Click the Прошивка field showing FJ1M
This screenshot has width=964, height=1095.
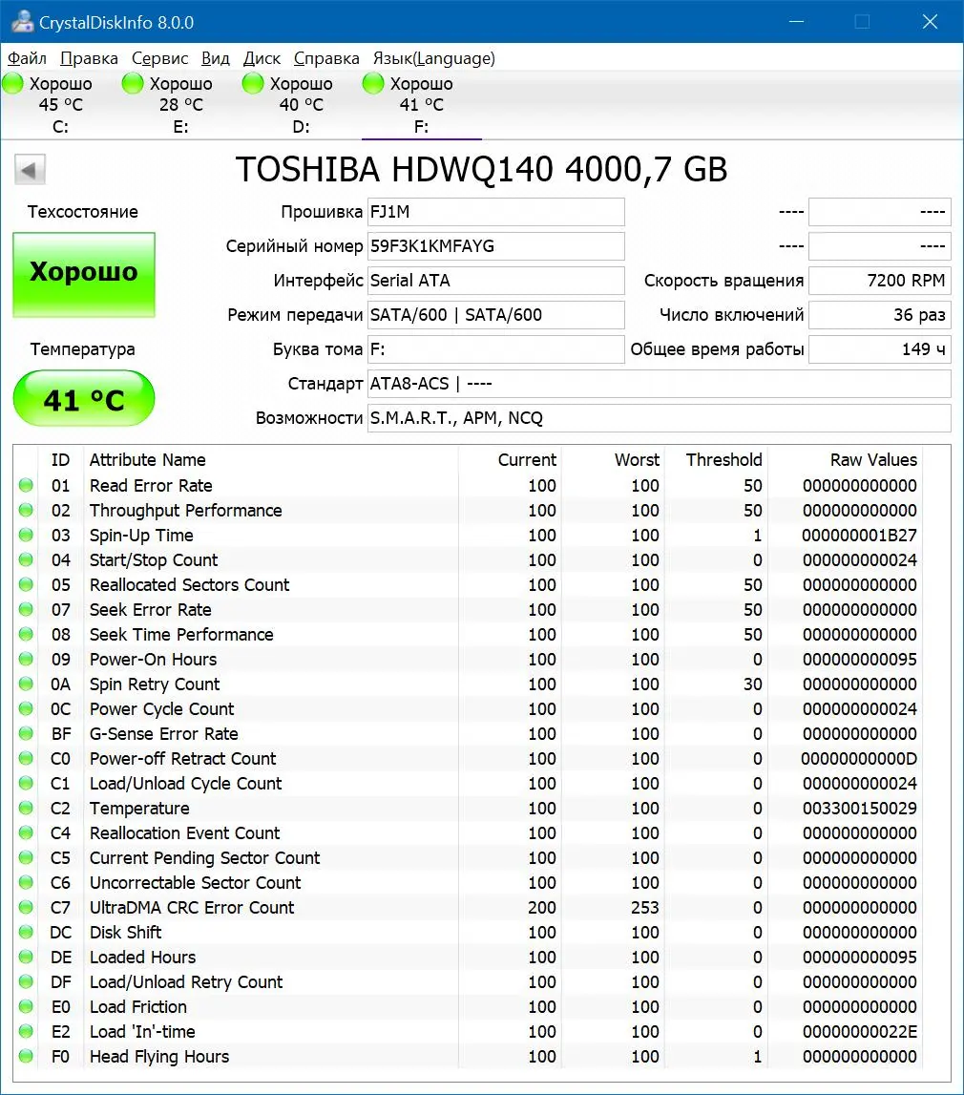click(495, 212)
